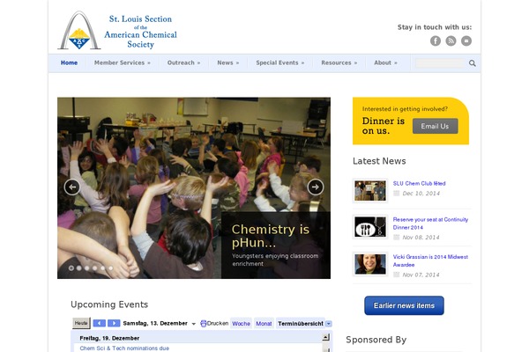Image resolution: width=529 pixels, height=352 pixels.
Task: Open Vicki Grassian is 2014 Midwest Awardee link
Action: click(430, 260)
